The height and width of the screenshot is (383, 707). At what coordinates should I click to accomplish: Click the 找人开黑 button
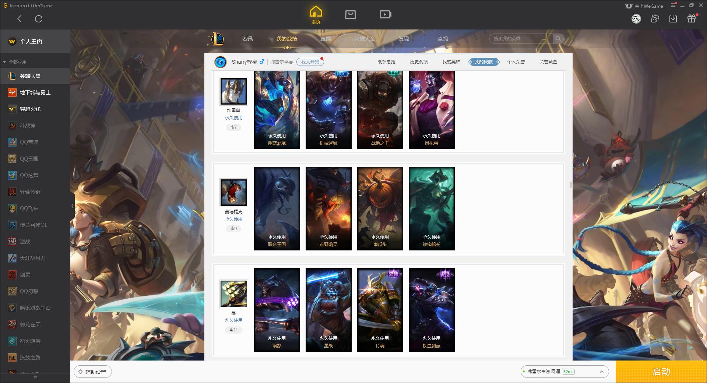coord(310,62)
